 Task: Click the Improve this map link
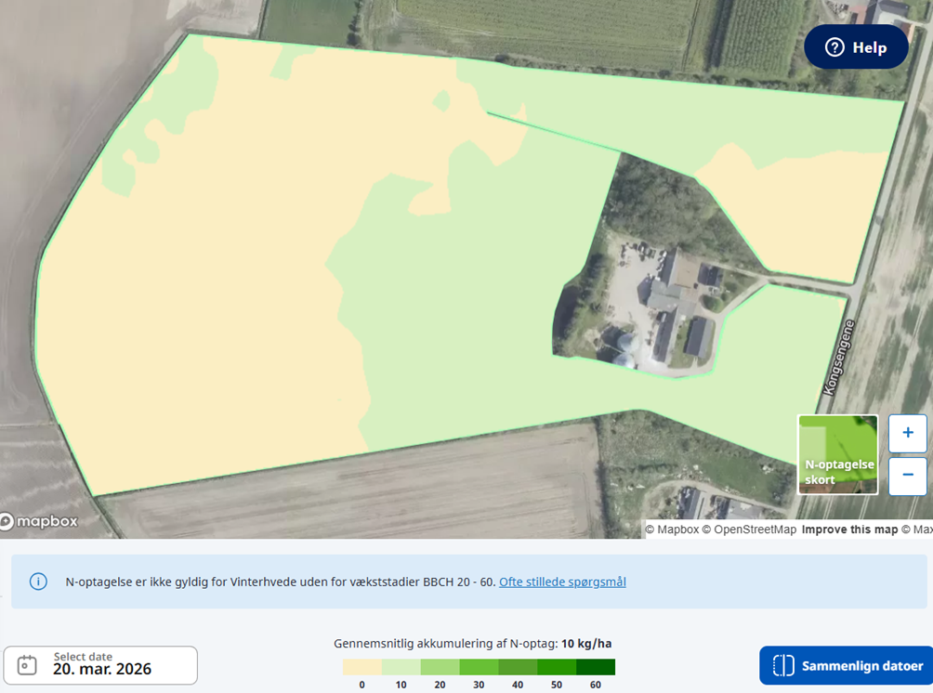pyautogui.click(x=848, y=529)
